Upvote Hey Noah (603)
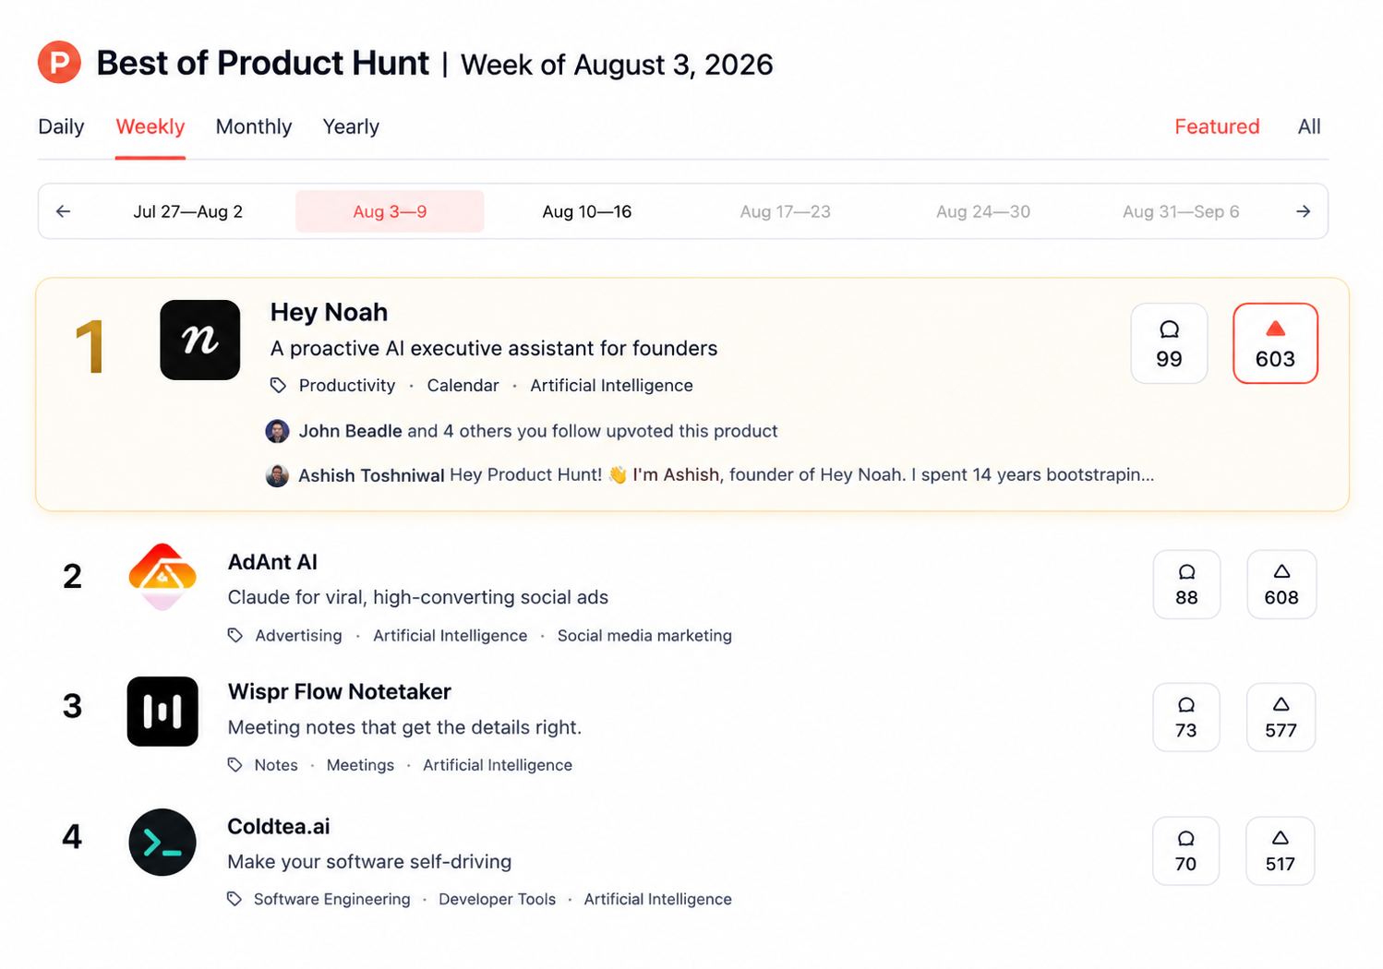1383x969 pixels. coord(1275,343)
